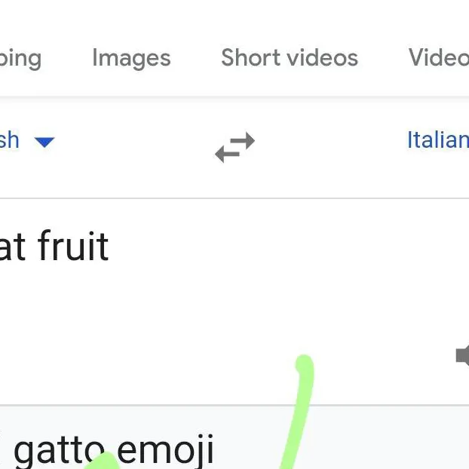Click the source language label ending in "sh"
The width and height of the screenshot is (469, 469).
tap(10, 140)
